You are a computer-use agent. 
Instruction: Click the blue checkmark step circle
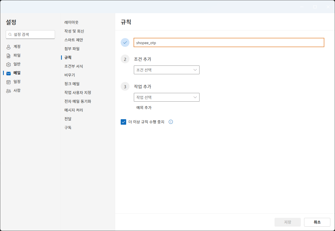[125, 42]
